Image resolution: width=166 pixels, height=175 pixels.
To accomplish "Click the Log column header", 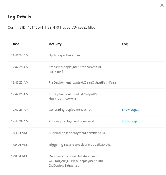I will coord(125,44).
